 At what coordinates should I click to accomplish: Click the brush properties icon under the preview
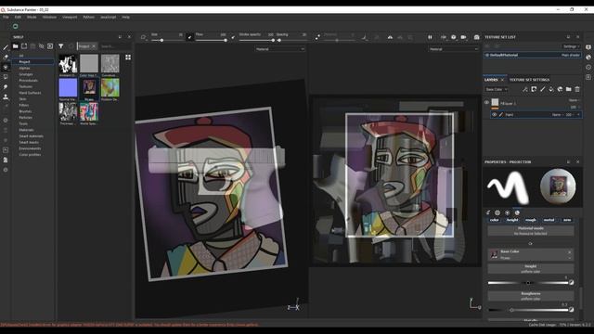coord(488,212)
